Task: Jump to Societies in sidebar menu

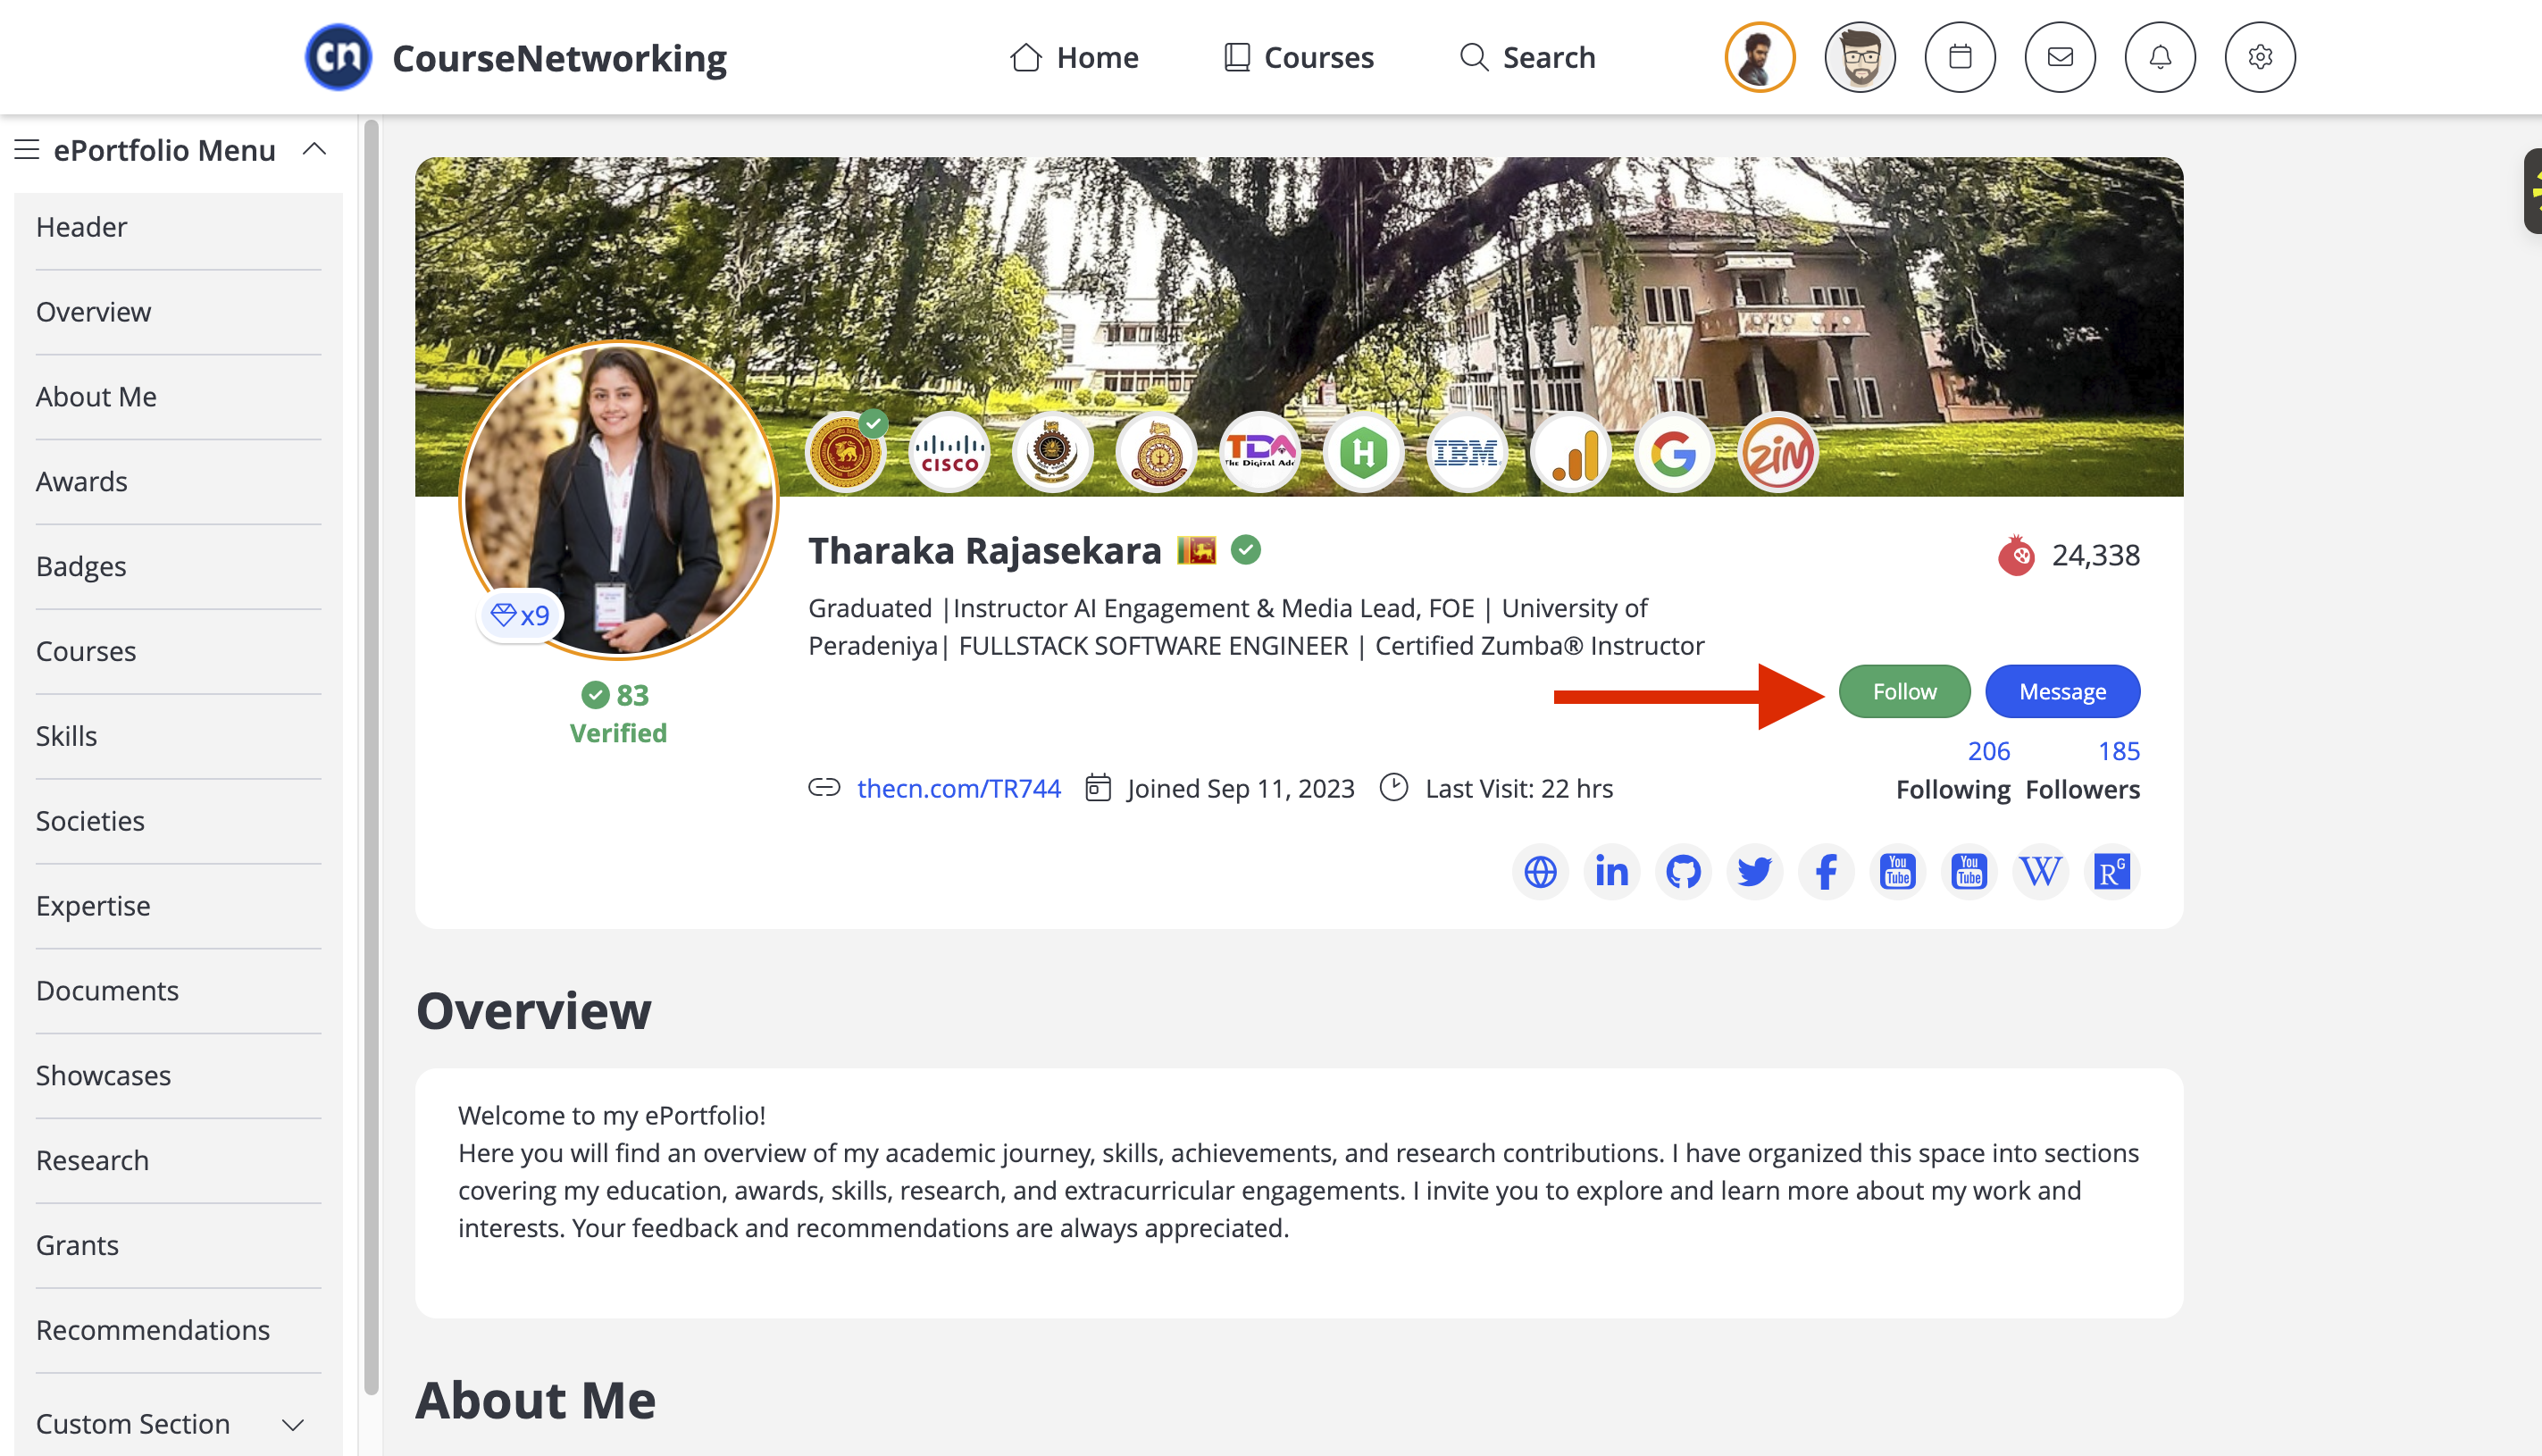Action: tap(179, 822)
